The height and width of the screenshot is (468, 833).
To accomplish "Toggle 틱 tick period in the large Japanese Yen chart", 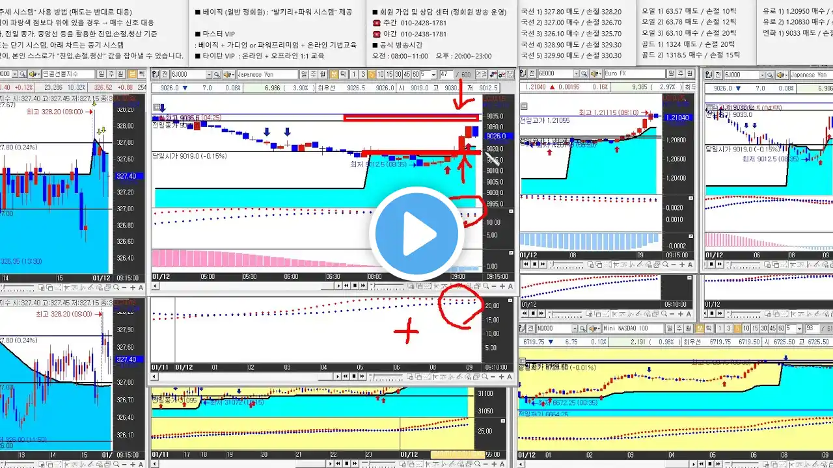I will pos(343,75).
